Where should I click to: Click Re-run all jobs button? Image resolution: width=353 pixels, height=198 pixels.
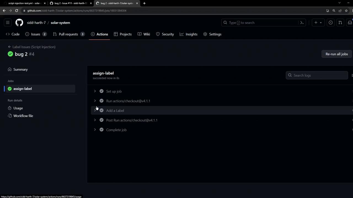coord(337,54)
